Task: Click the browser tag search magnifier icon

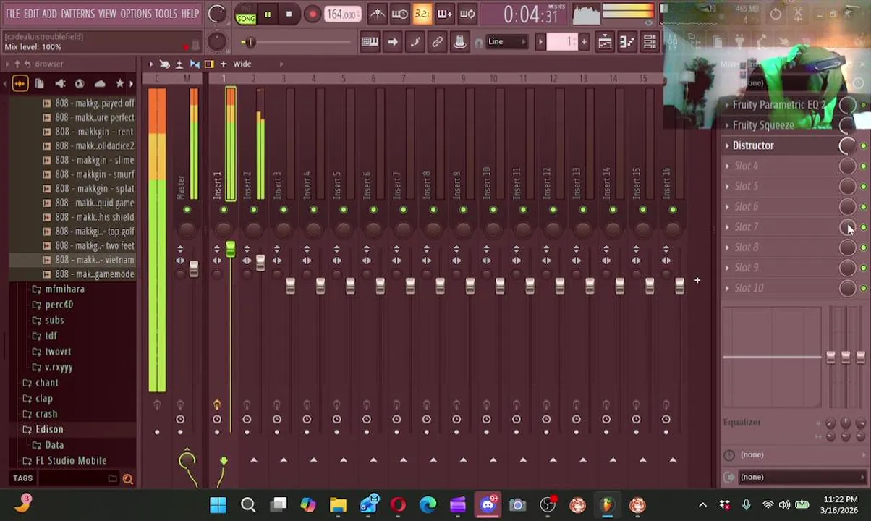Action: coord(128,478)
